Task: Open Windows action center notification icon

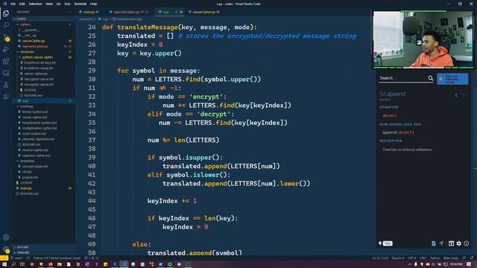Action: click(469, 264)
